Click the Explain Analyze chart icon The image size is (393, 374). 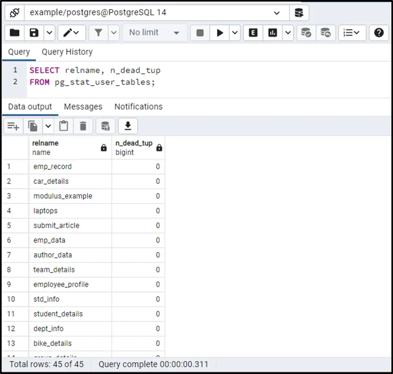click(273, 33)
